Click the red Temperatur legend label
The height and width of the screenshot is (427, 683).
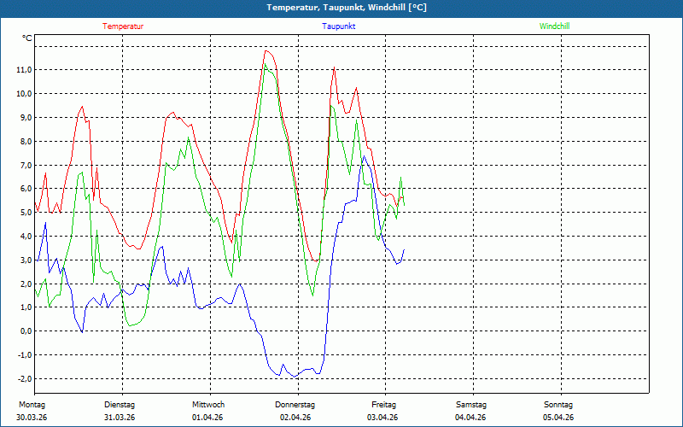click(123, 26)
